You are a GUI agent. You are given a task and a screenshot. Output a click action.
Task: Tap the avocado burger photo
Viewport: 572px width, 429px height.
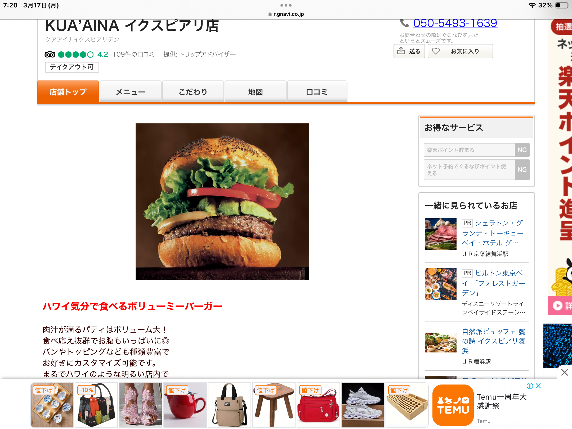(222, 202)
